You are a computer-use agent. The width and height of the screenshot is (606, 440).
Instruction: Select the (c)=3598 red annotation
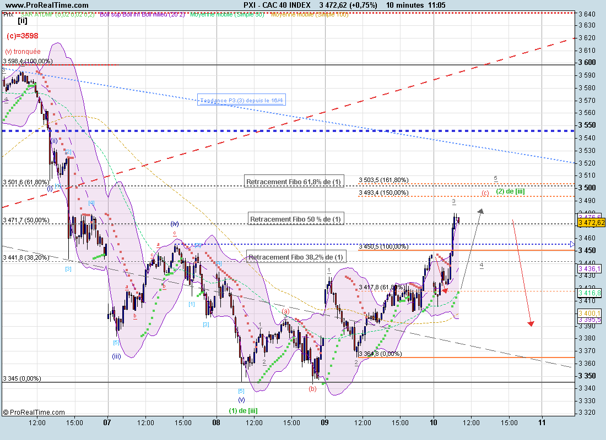23,36
